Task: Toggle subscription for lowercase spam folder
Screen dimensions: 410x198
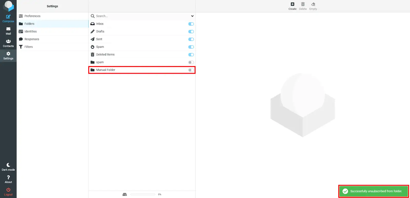Action: [x=191, y=62]
